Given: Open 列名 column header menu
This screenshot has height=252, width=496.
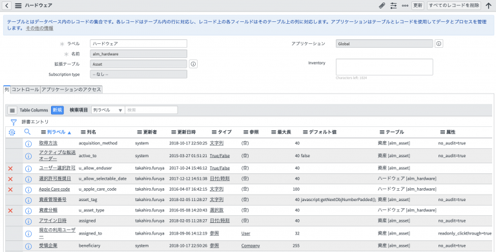Looking at the screenshot, I should coord(83,132).
